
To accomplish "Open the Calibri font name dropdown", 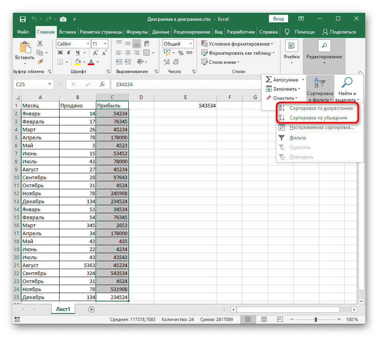I will click(87, 44).
